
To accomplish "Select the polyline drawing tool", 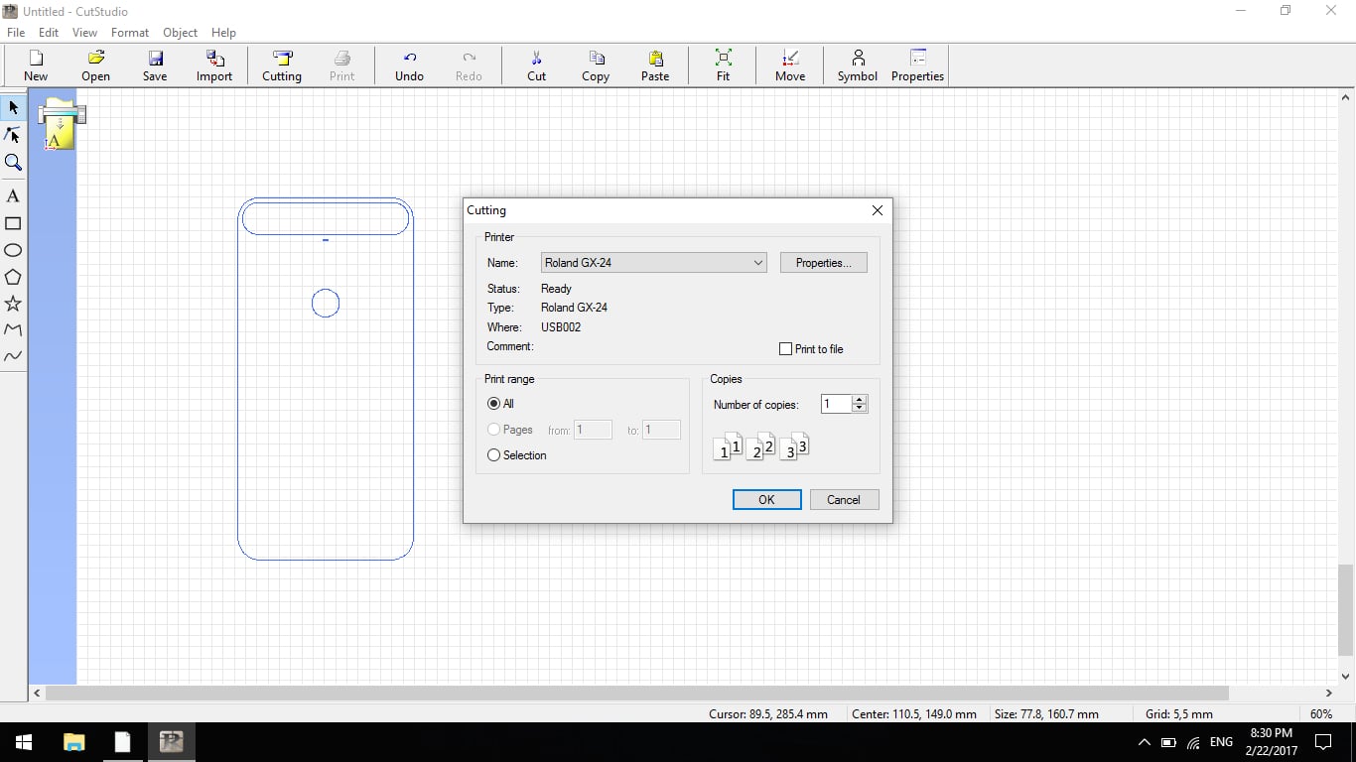I will (13, 329).
